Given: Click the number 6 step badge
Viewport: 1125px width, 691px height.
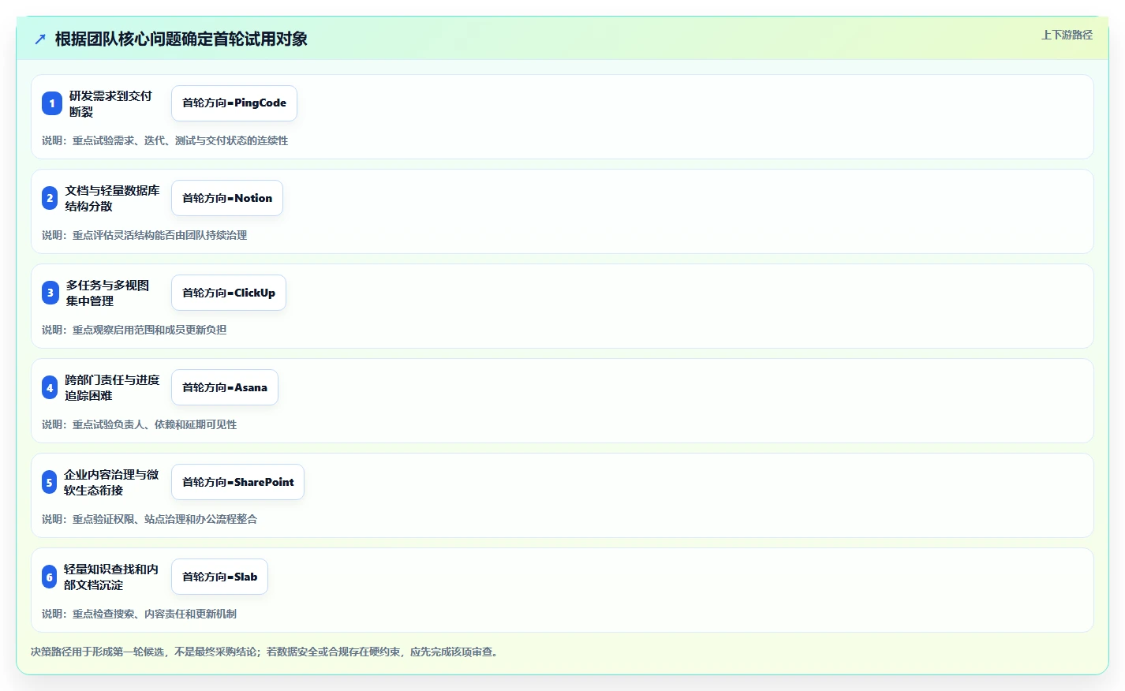Looking at the screenshot, I should (50, 577).
